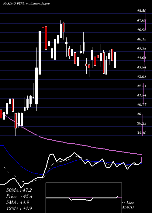Click the 50MA : 47.2 readout
Screen dimensions: 152x213
(x=19, y=190)
